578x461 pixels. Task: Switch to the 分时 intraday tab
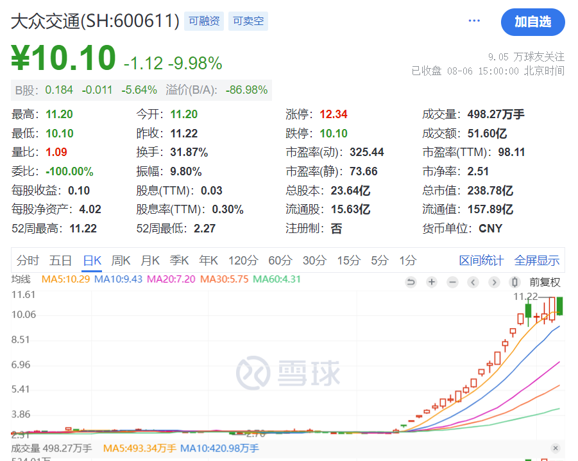click(x=28, y=260)
